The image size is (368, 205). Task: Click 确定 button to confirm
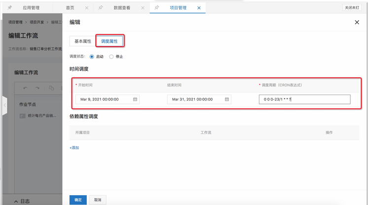click(x=78, y=200)
